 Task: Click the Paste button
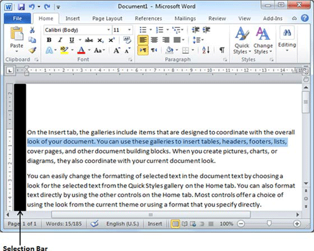[17, 40]
